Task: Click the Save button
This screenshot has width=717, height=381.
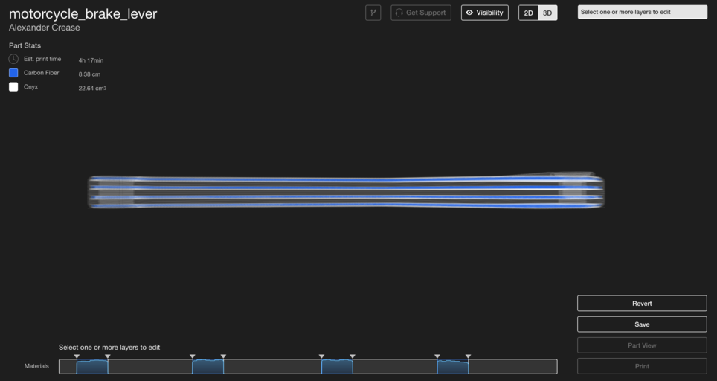Action: pyautogui.click(x=642, y=324)
